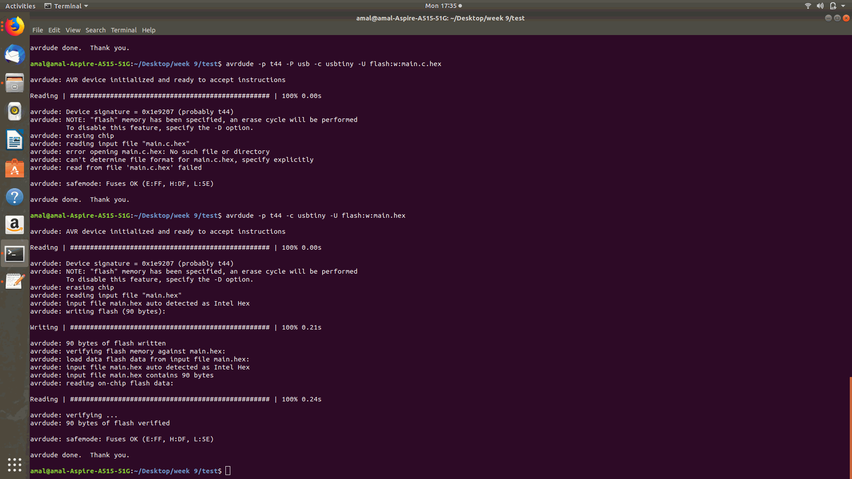Launch Thunderbird mail from dock
This screenshot has width=852, height=479.
[15, 55]
